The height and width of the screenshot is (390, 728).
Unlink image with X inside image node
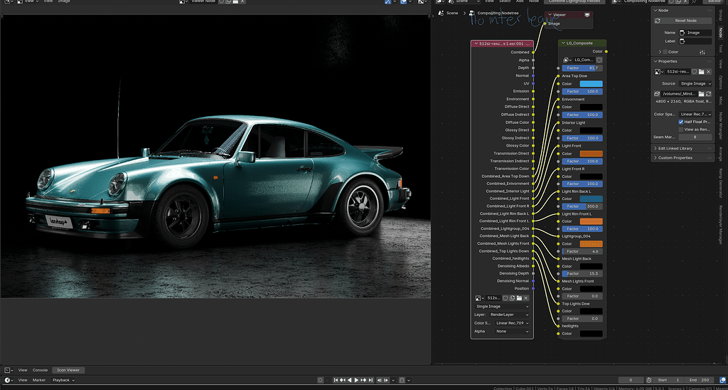tap(525, 298)
